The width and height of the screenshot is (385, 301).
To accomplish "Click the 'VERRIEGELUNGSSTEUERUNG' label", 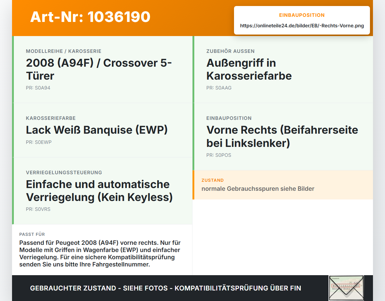I will (x=64, y=172).
